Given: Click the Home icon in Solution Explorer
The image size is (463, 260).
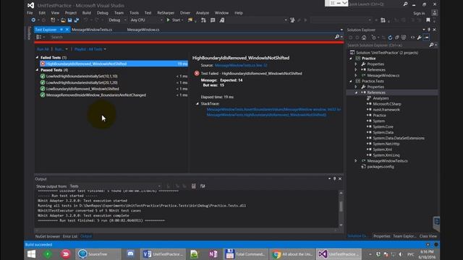Looking at the screenshot, I should (364, 38).
